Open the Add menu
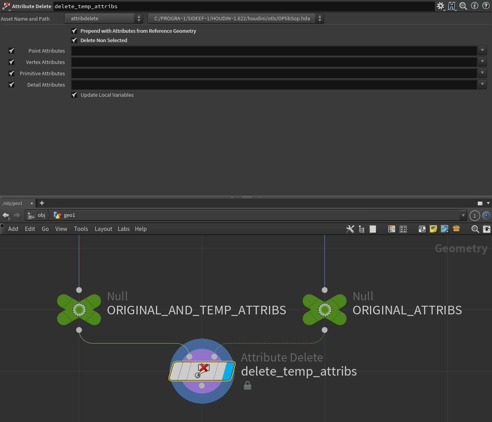492x422 pixels. pos(13,229)
